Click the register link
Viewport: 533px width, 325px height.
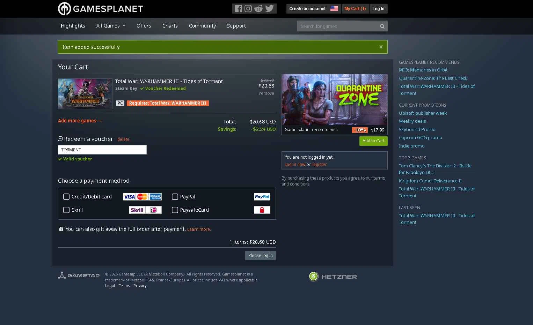[x=319, y=165]
